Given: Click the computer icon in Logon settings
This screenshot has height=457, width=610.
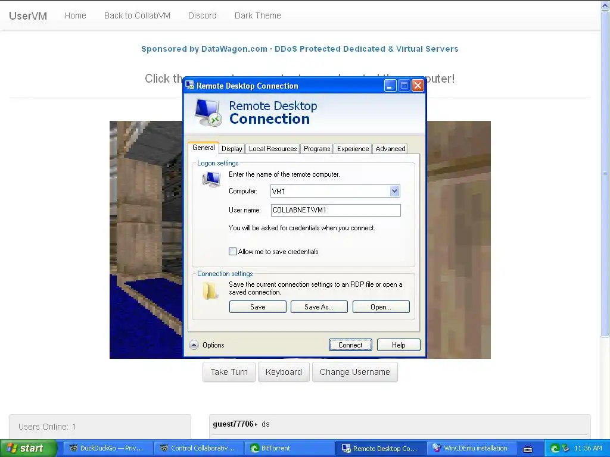Looking at the screenshot, I should click(x=211, y=179).
